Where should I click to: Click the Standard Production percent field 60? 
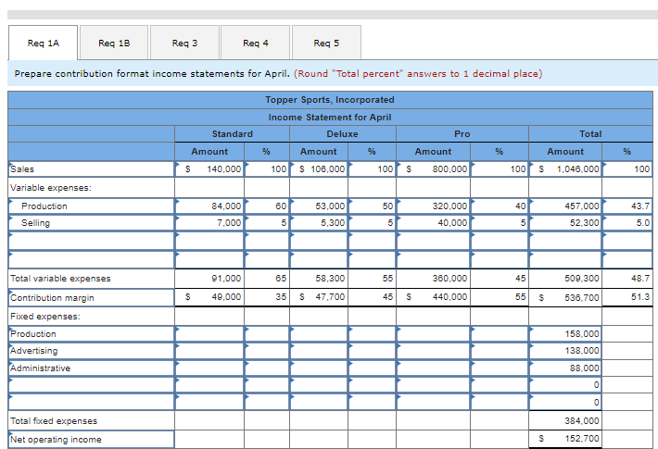(x=267, y=206)
